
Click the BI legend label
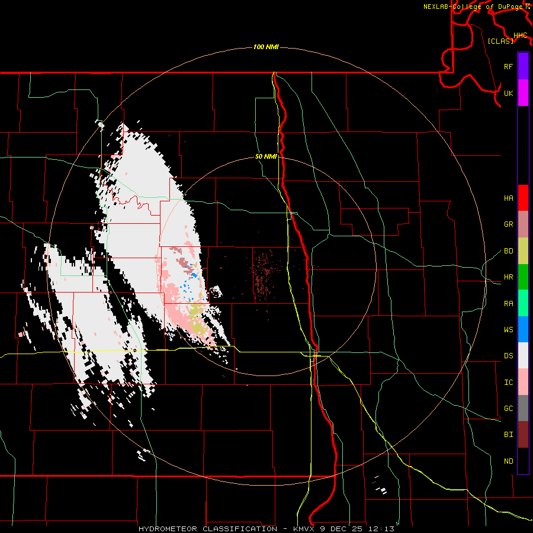tap(508, 435)
